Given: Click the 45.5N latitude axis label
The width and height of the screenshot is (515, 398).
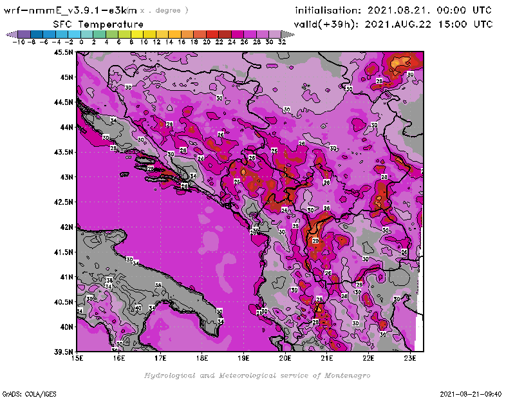Looking at the screenshot, I should point(63,52).
